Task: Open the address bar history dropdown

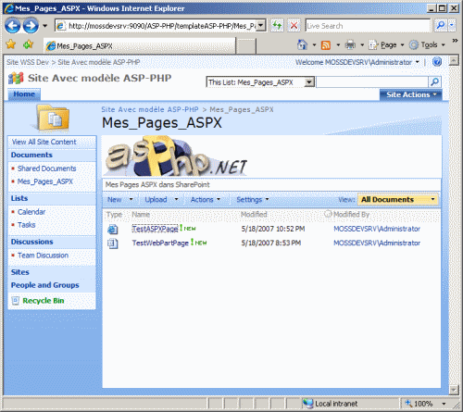Action: tap(261, 26)
